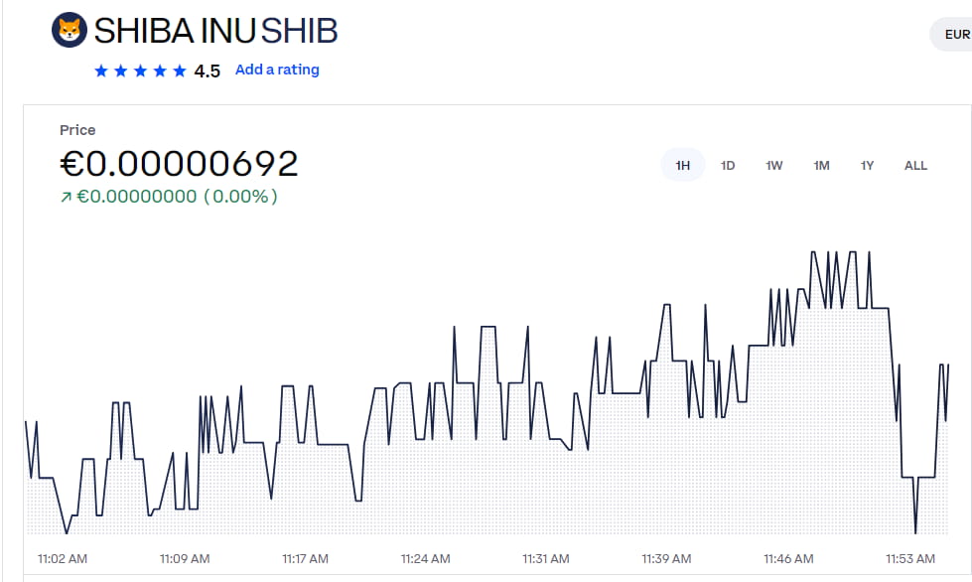Show the 1Y price history

tap(867, 166)
